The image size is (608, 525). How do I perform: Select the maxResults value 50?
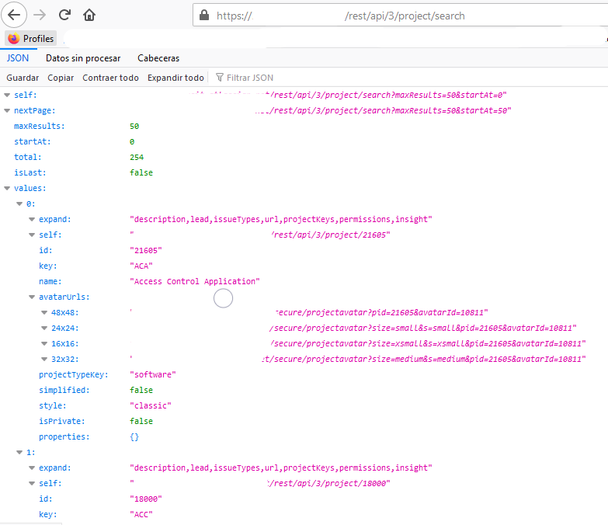click(134, 126)
